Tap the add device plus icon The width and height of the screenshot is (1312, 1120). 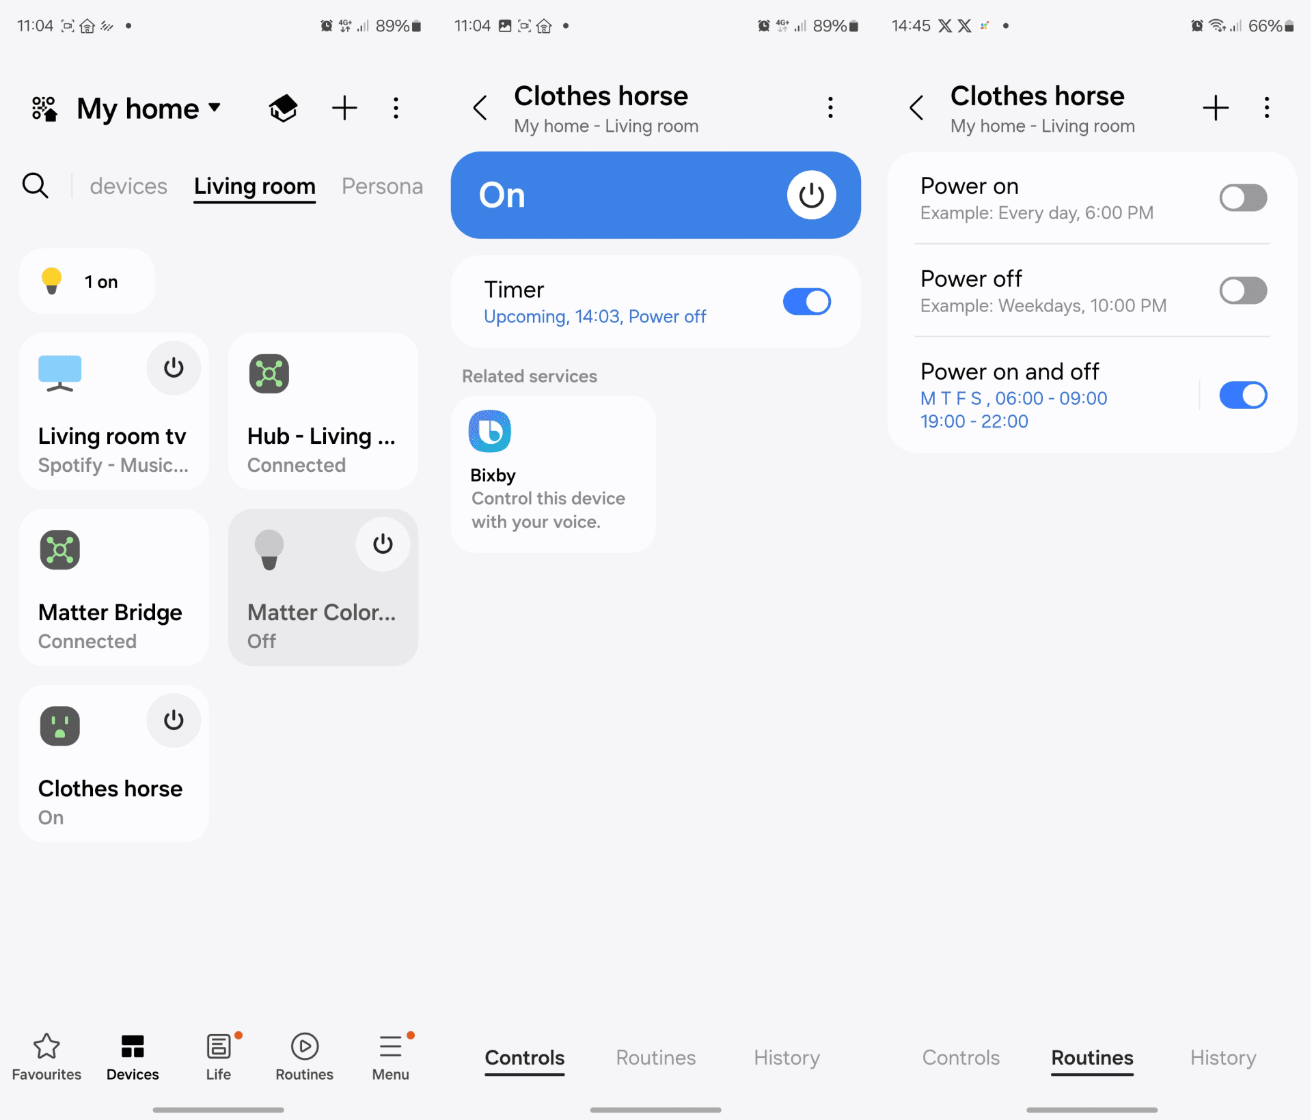click(344, 108)
